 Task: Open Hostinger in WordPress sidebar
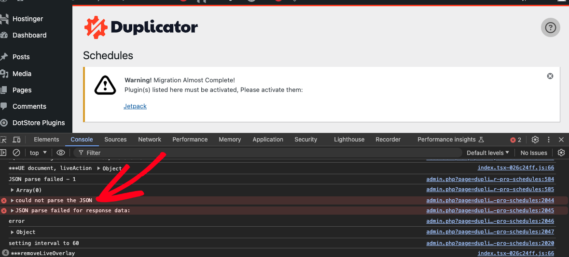(28, 19)
